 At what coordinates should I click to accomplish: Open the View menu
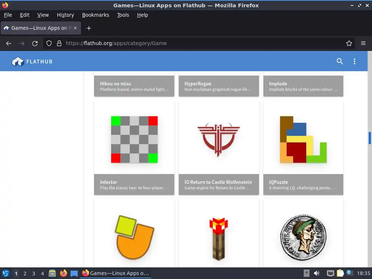43,15
